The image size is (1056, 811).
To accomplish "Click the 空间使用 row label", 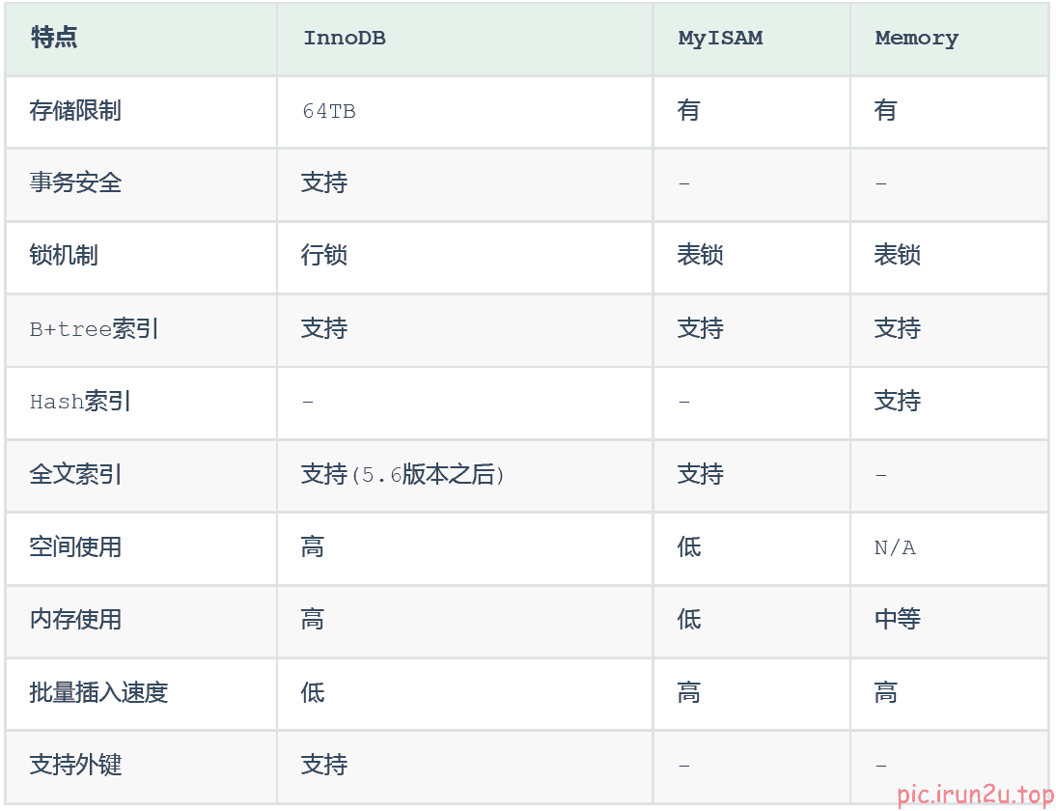I will tap(75, 547).
